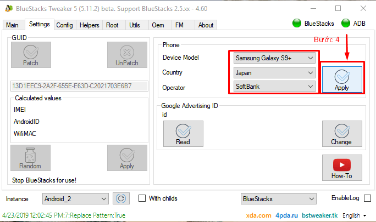Click the Random jar button
Image resolution: width=376 pixels, height=222 pixels.
pyautogui.click(x=30, y=158)
